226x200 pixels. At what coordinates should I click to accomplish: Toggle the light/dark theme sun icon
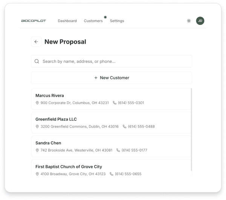tap(189, 21)
